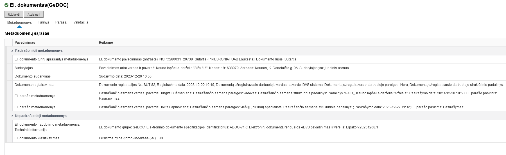Screen dimensions: 506x155
Task: Select El. dokumento turinį aprašantys metaduomenys row
Action: 51,59
